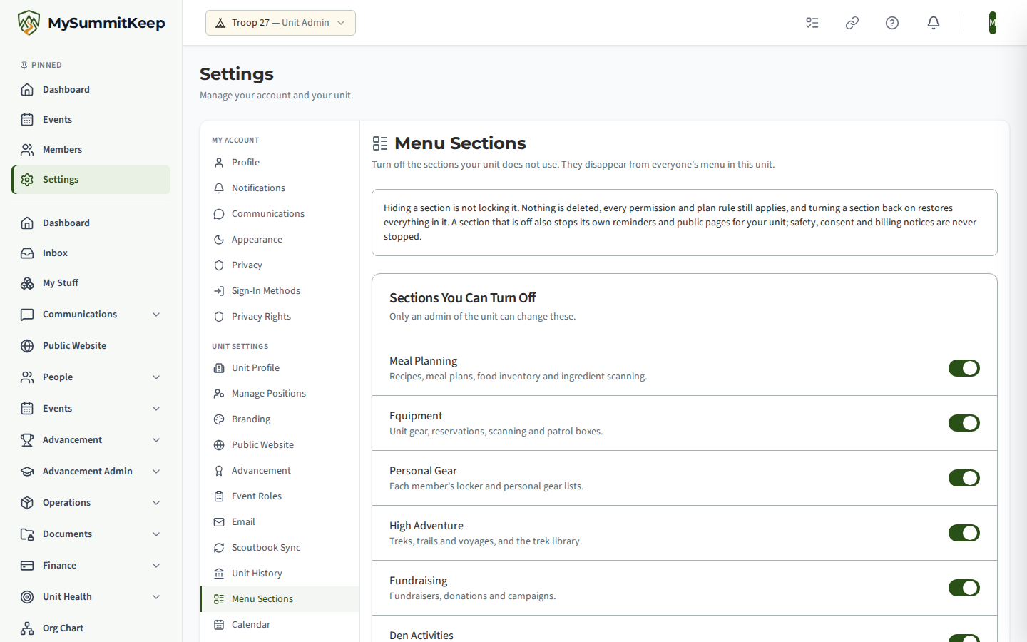Turn off the Meal Planning section

coord(964,368)
